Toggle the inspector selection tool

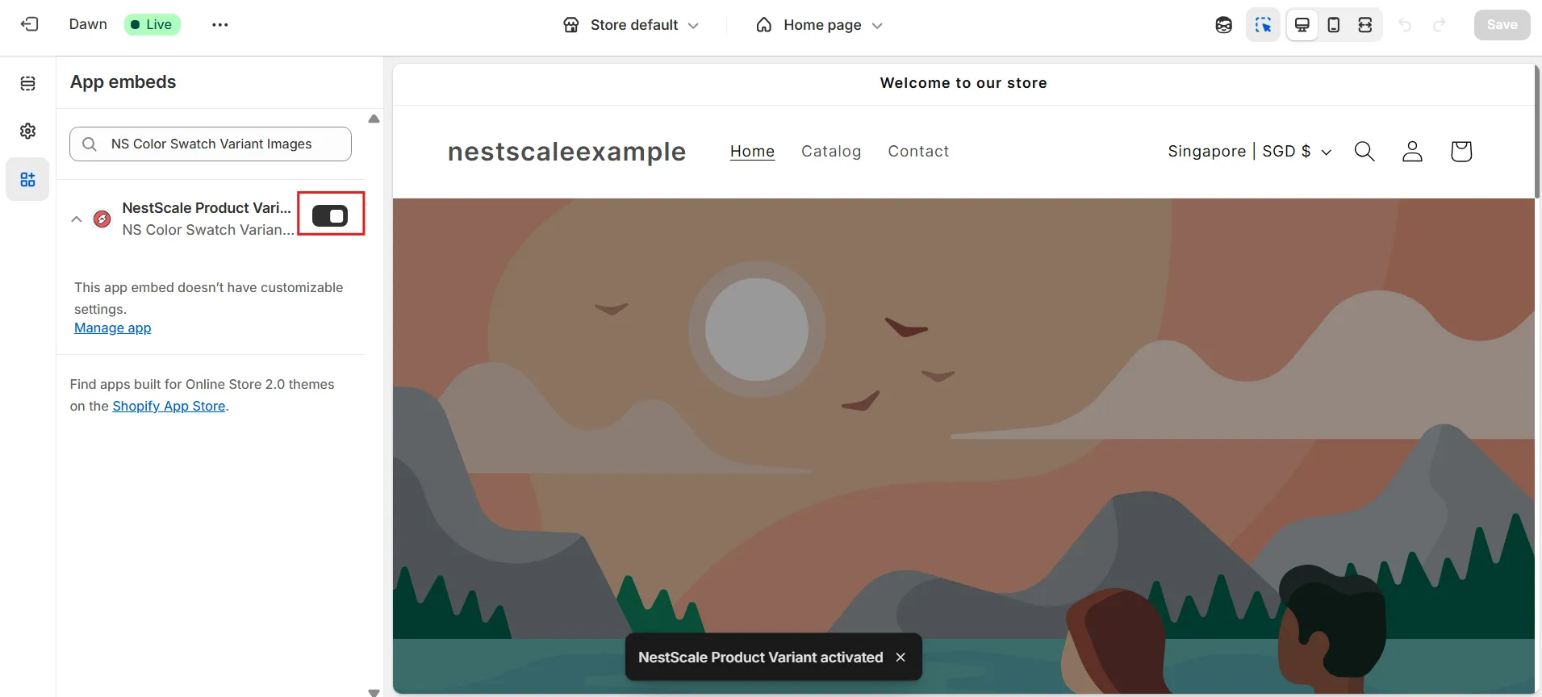(1263, 25)
